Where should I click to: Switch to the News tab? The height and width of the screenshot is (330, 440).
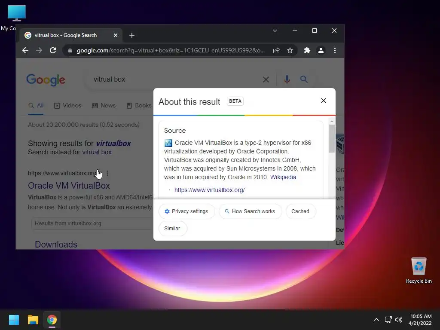click(x=104, y=106)
